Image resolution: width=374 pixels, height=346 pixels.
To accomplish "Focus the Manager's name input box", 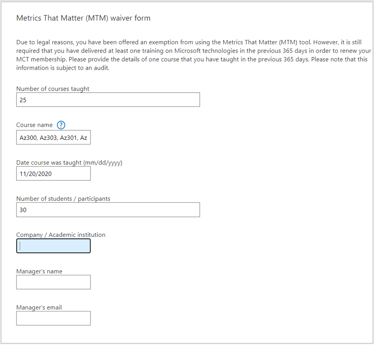I will tap(53, 283).
